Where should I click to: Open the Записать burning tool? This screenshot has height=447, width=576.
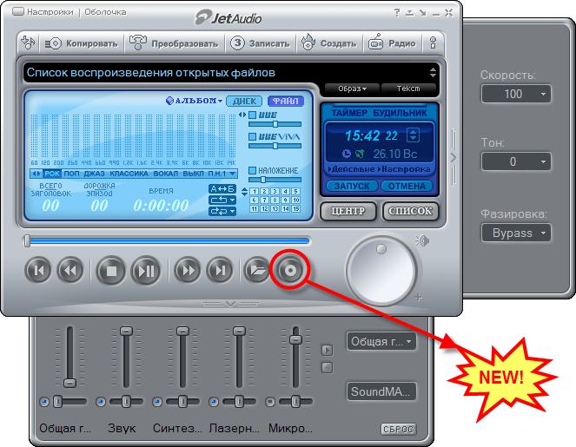tap(260, 43)
